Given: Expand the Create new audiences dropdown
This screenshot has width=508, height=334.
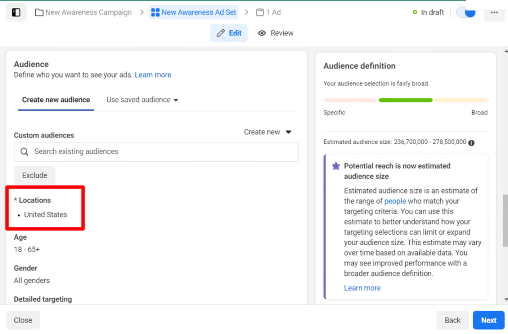Looking at the screenshot, I should (268, 132).
